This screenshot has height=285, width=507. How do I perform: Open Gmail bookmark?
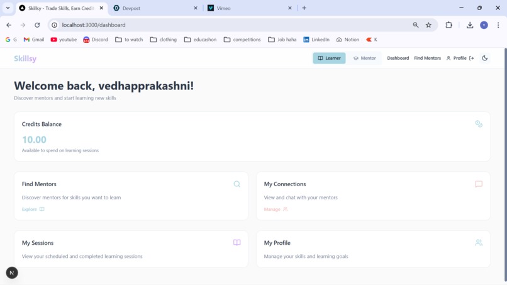(x=33, y=40)
